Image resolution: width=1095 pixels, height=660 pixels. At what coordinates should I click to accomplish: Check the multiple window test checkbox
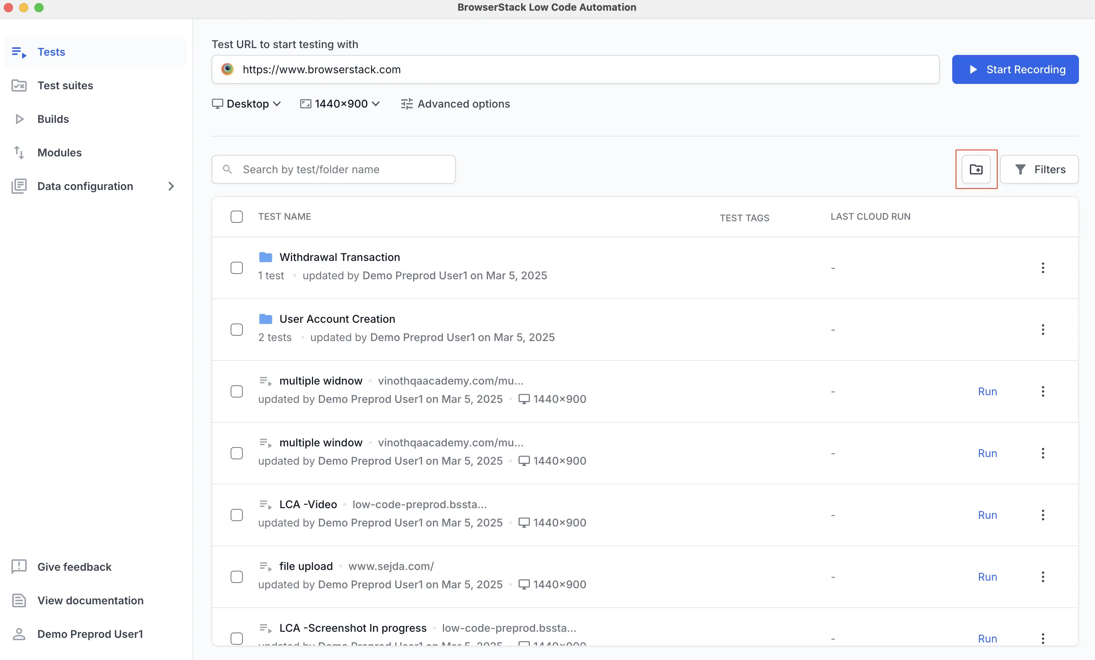[x=237, y=453]
